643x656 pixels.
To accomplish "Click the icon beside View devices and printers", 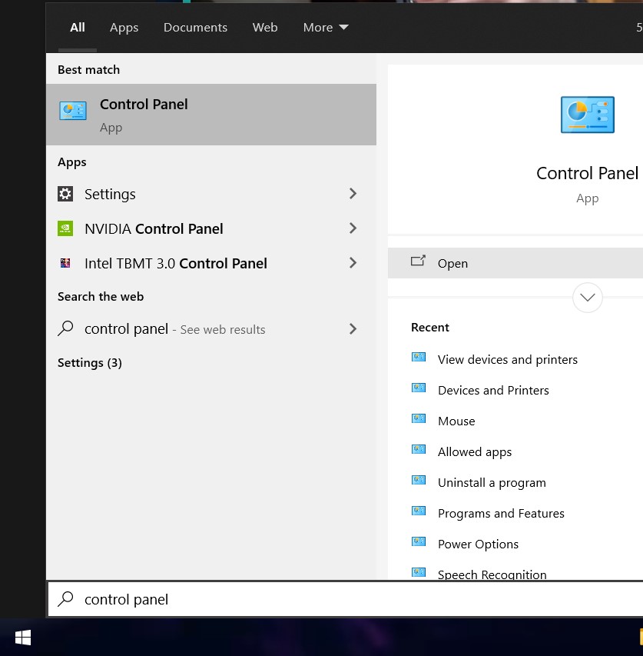I will [x=419, y=357].
